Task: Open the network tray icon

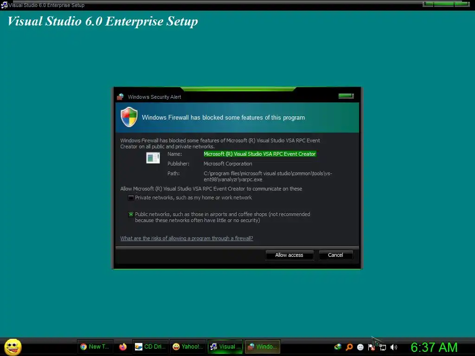Action: [383, 348]
